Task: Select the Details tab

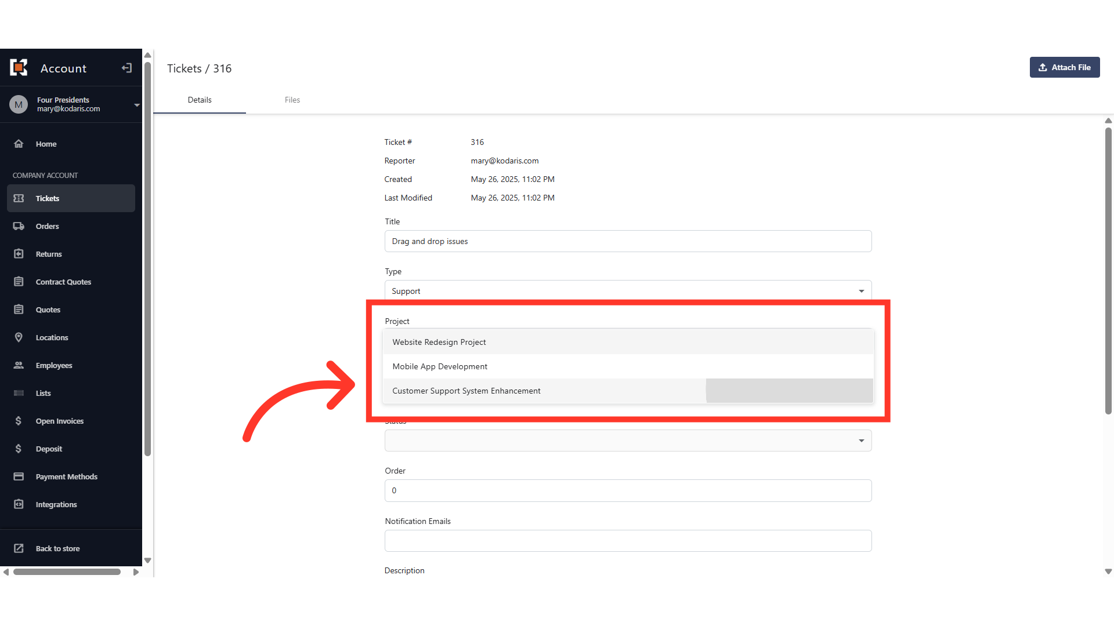Action: pos(200,100)
